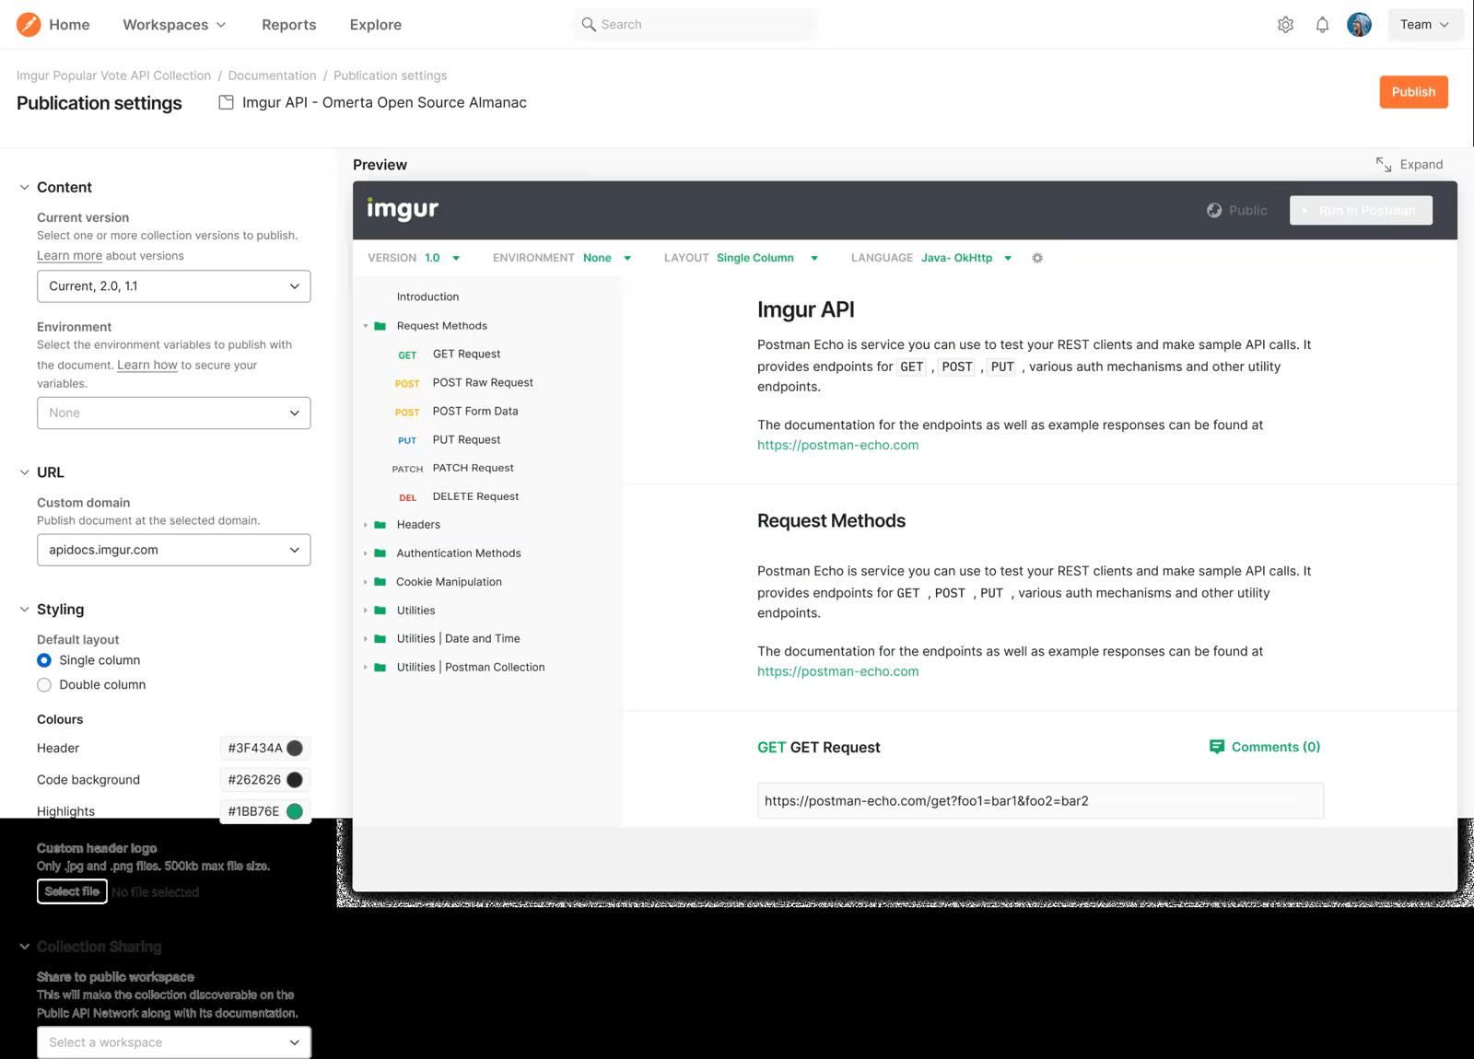Click the Headers folder icon
Image resolution: width=1474 pixels, height=1059 pixels.
click(380, 525)
